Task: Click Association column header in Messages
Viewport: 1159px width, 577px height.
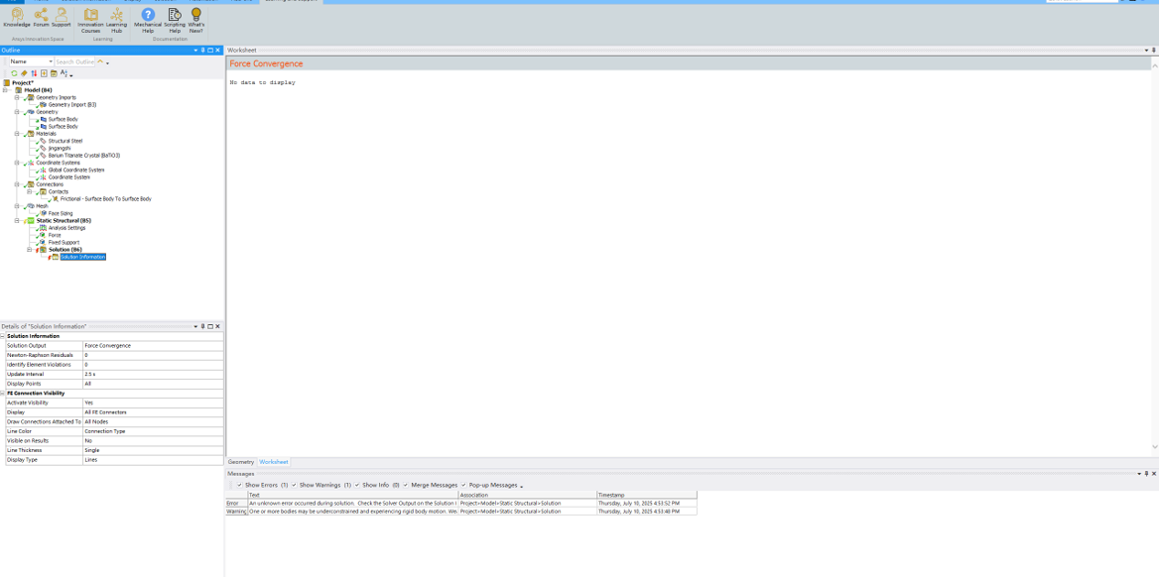Action: point(527,495)
